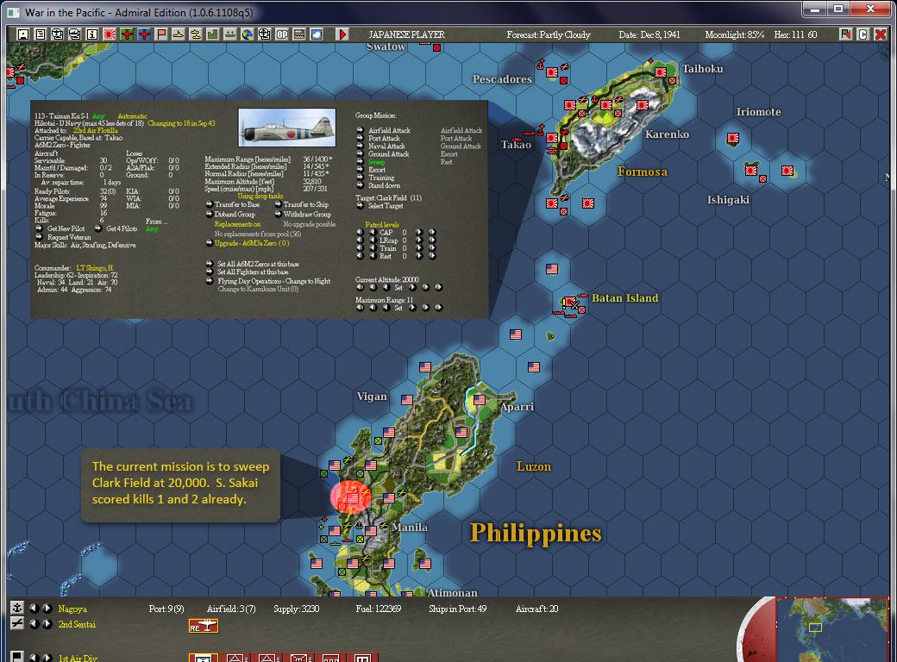Open the green industry chart toolbar icon
The width and height of the screenshot is (897, 662).
pyautogui.click(x=213, y=34)
